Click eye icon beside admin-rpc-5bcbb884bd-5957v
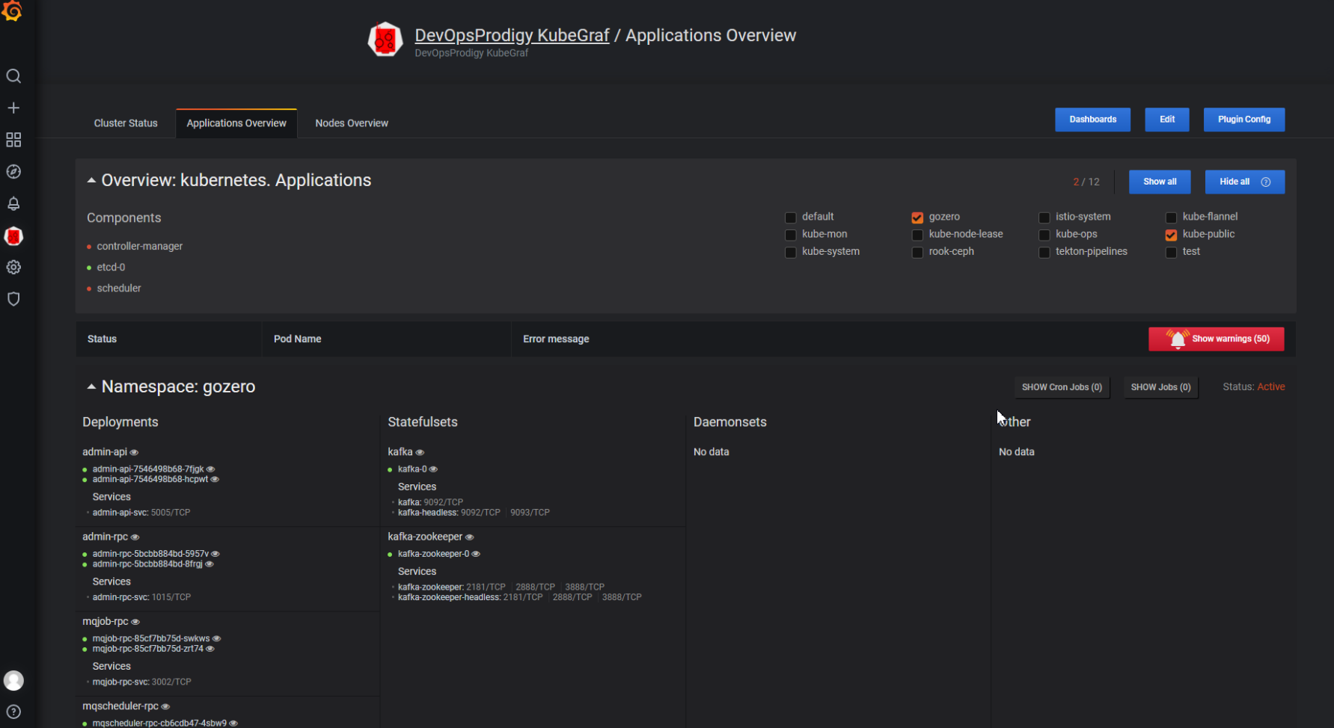This screenshot has width=1334, height=728. tap(215, 555)
